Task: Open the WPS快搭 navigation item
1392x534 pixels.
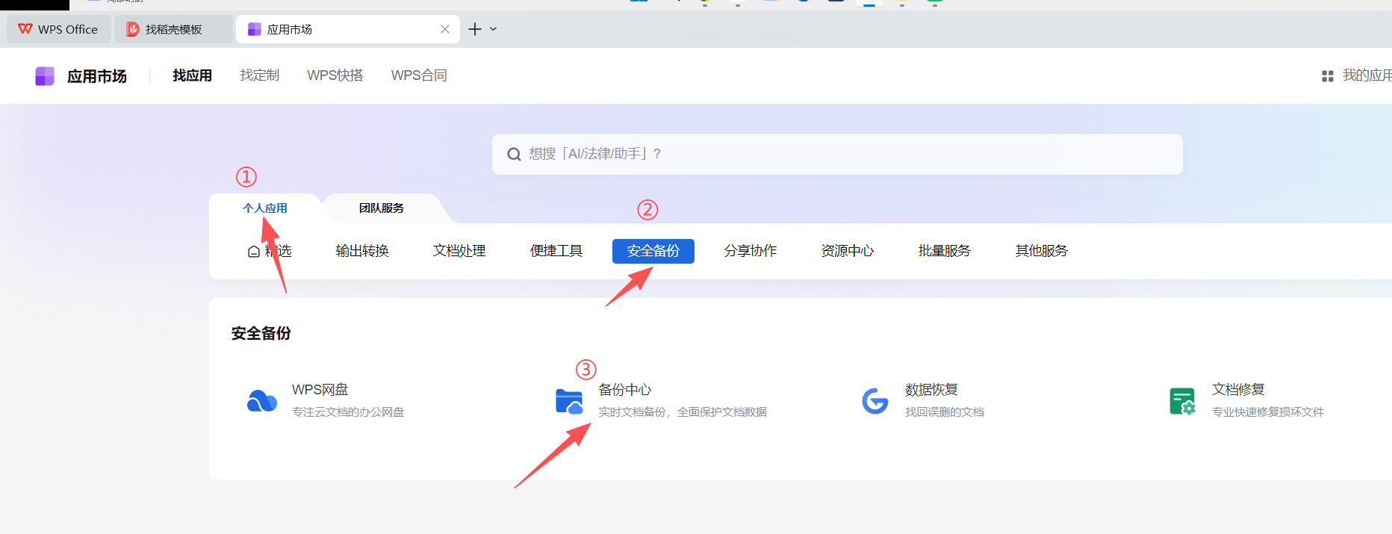Action: tap(335, 75)
